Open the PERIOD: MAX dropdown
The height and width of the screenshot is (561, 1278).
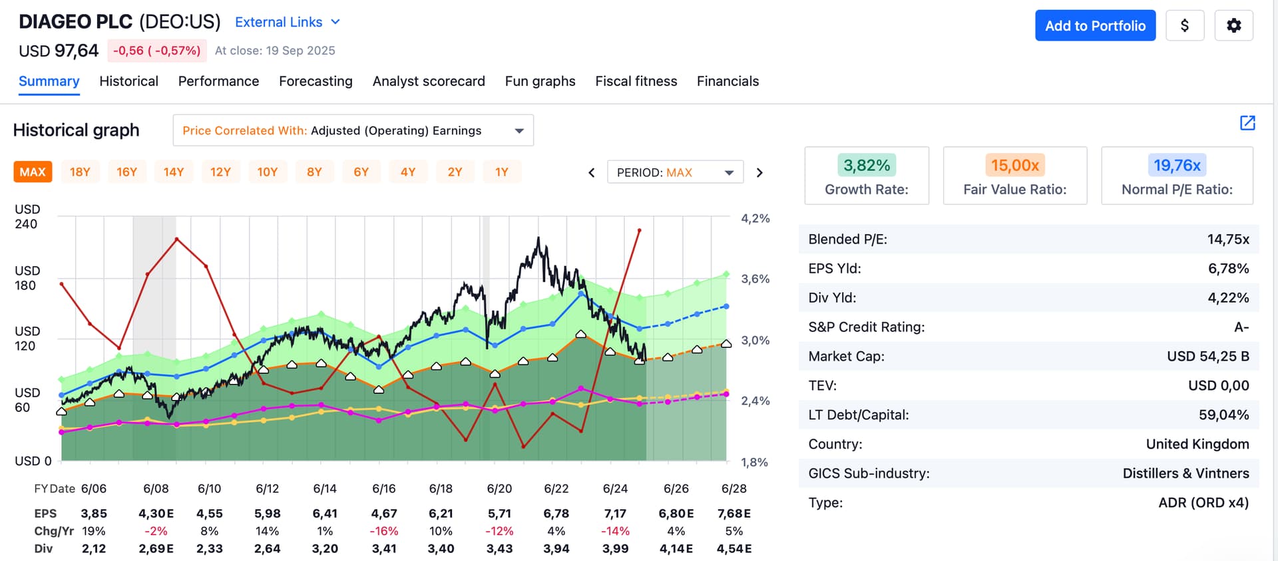pyautogui.click(x=675, y=172)
